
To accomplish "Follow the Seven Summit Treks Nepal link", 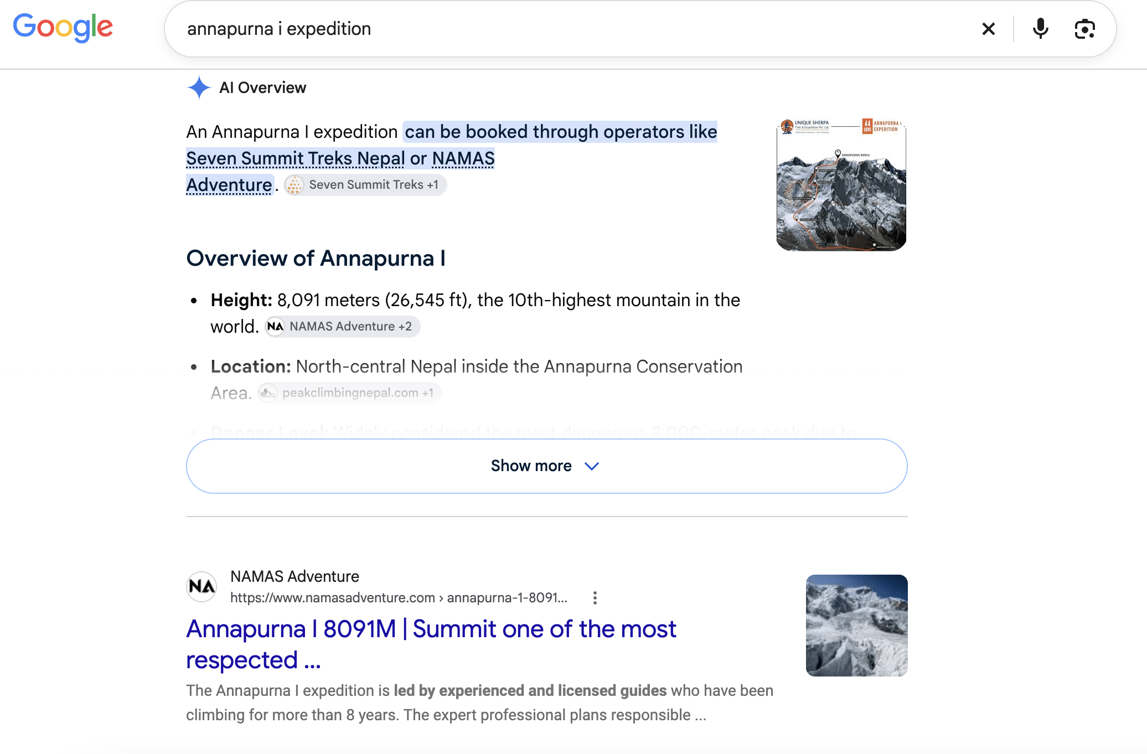I will [x=296, y=159].
